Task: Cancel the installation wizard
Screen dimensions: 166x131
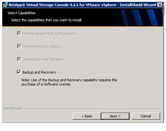Action: click(x=146, y=116)
